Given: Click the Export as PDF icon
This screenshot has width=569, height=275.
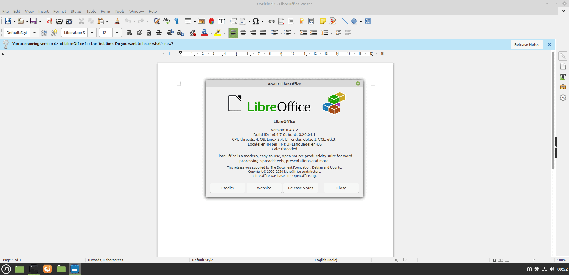Looking at the screenshot, I should (x=50, y=21).
